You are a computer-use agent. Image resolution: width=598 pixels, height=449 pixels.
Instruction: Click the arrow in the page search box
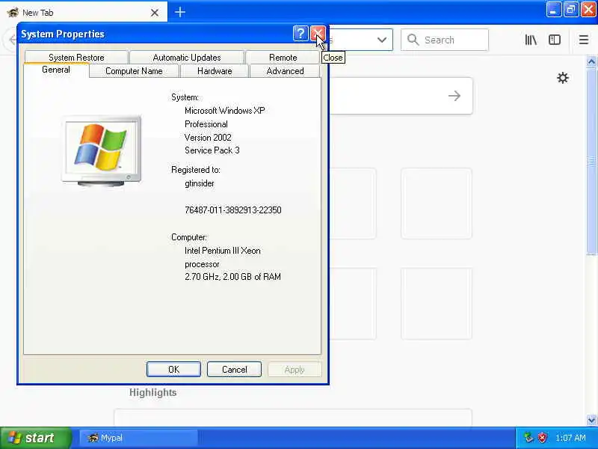click(454, 96)
